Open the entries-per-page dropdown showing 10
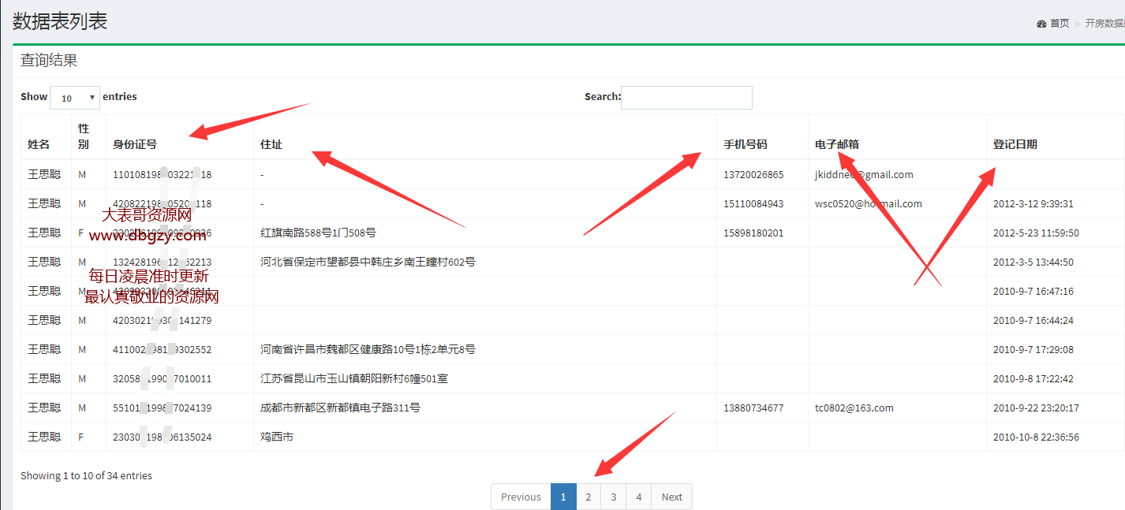 pyautogui.click(x=75, y=97)
